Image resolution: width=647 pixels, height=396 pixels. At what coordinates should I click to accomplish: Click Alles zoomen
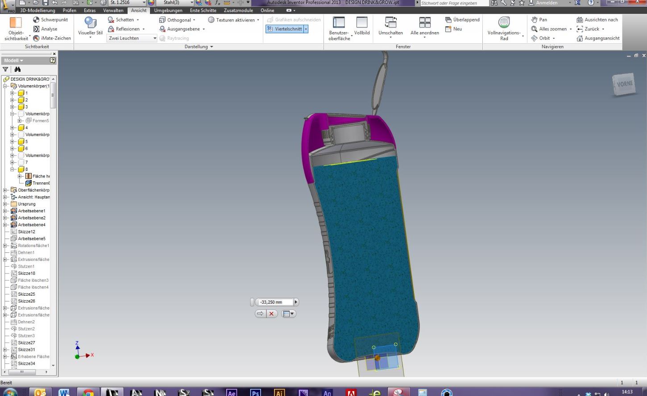[x=549, y=29]
